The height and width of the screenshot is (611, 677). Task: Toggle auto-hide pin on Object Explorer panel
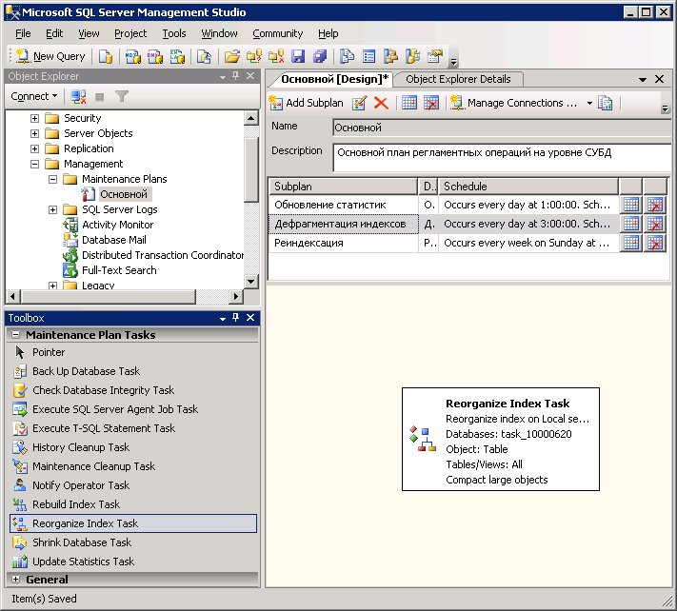pyautogui.click(x=236, y=76)
